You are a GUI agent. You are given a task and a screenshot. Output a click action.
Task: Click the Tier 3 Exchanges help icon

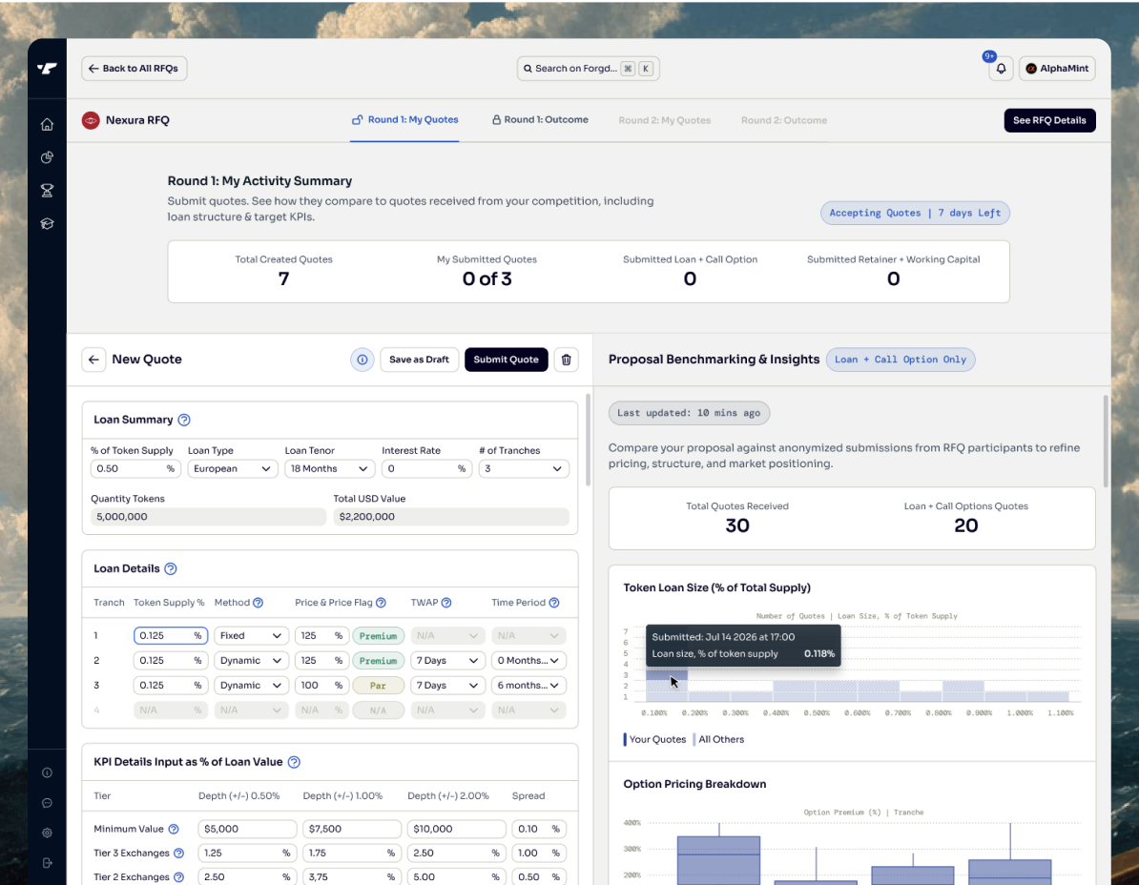coord(178,854)
